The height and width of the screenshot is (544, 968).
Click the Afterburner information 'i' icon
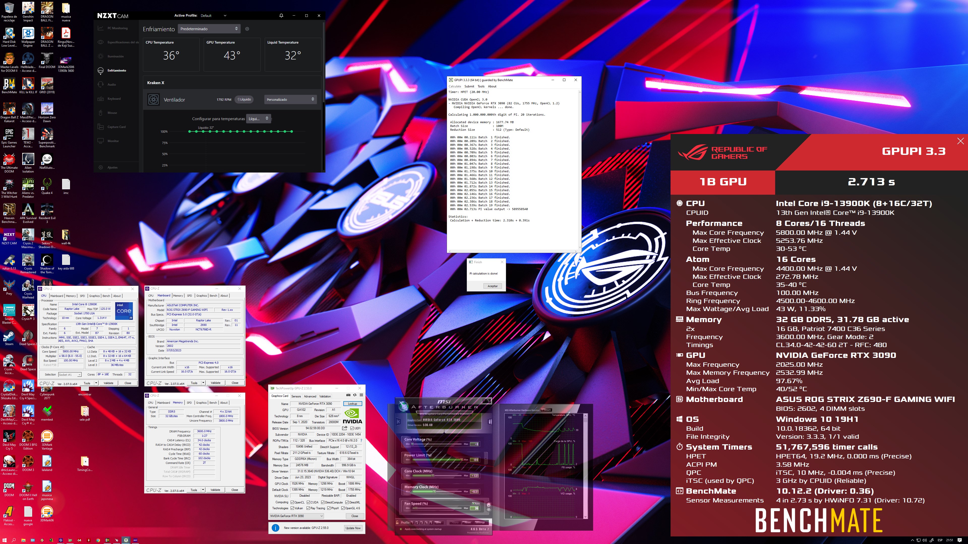pyautogui.click(x=490, y=422)
